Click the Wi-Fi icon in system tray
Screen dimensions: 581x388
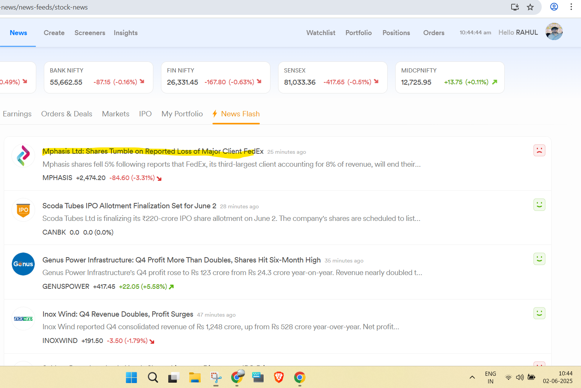click(x=508, y=377)
